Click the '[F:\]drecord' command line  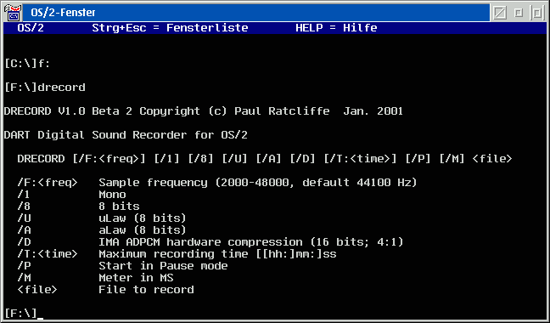(44, 87)
